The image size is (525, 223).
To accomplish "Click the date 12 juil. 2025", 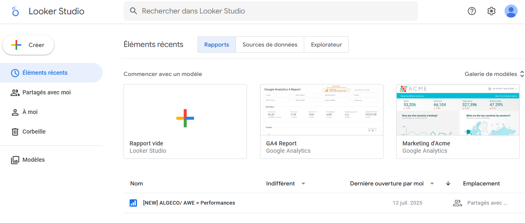I will (408, 203).
